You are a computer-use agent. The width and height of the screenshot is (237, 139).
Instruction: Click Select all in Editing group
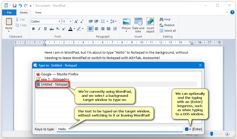(168, 31)
